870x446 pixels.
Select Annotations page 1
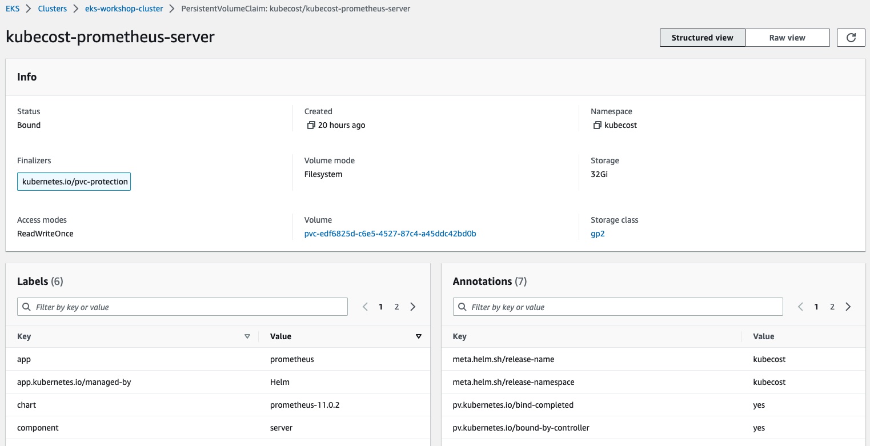(816, 307)
